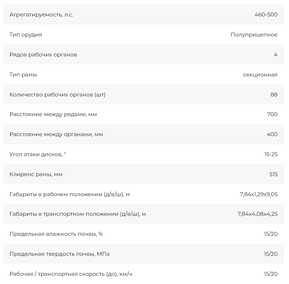Click the "Рядов рабочих органов" label

[x=43, y=55]
